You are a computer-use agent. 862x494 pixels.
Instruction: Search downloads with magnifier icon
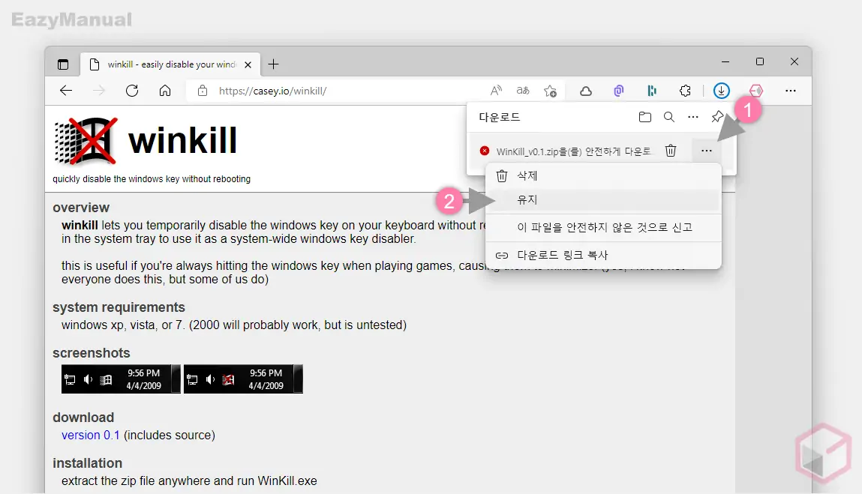[668, 117]
